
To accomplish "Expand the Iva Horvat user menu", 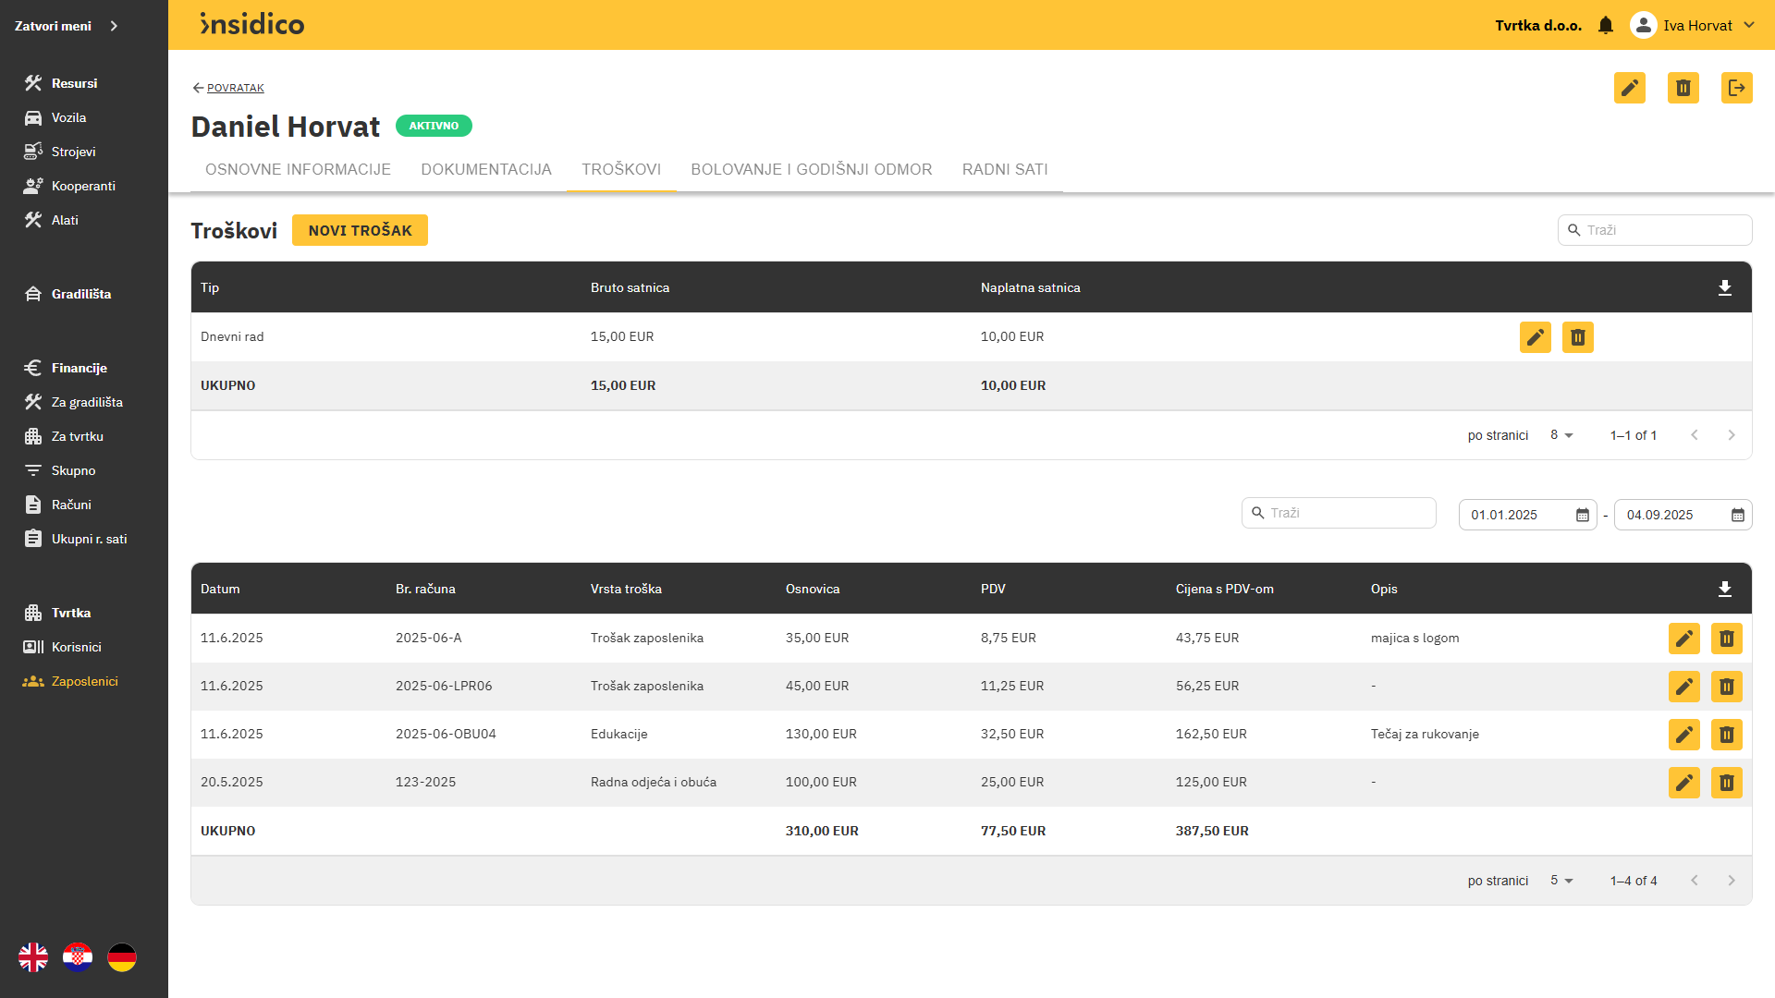I will (x=1748, y=26).
